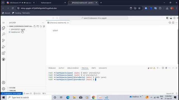Switch to the Problems tab

tap(52, 68)
